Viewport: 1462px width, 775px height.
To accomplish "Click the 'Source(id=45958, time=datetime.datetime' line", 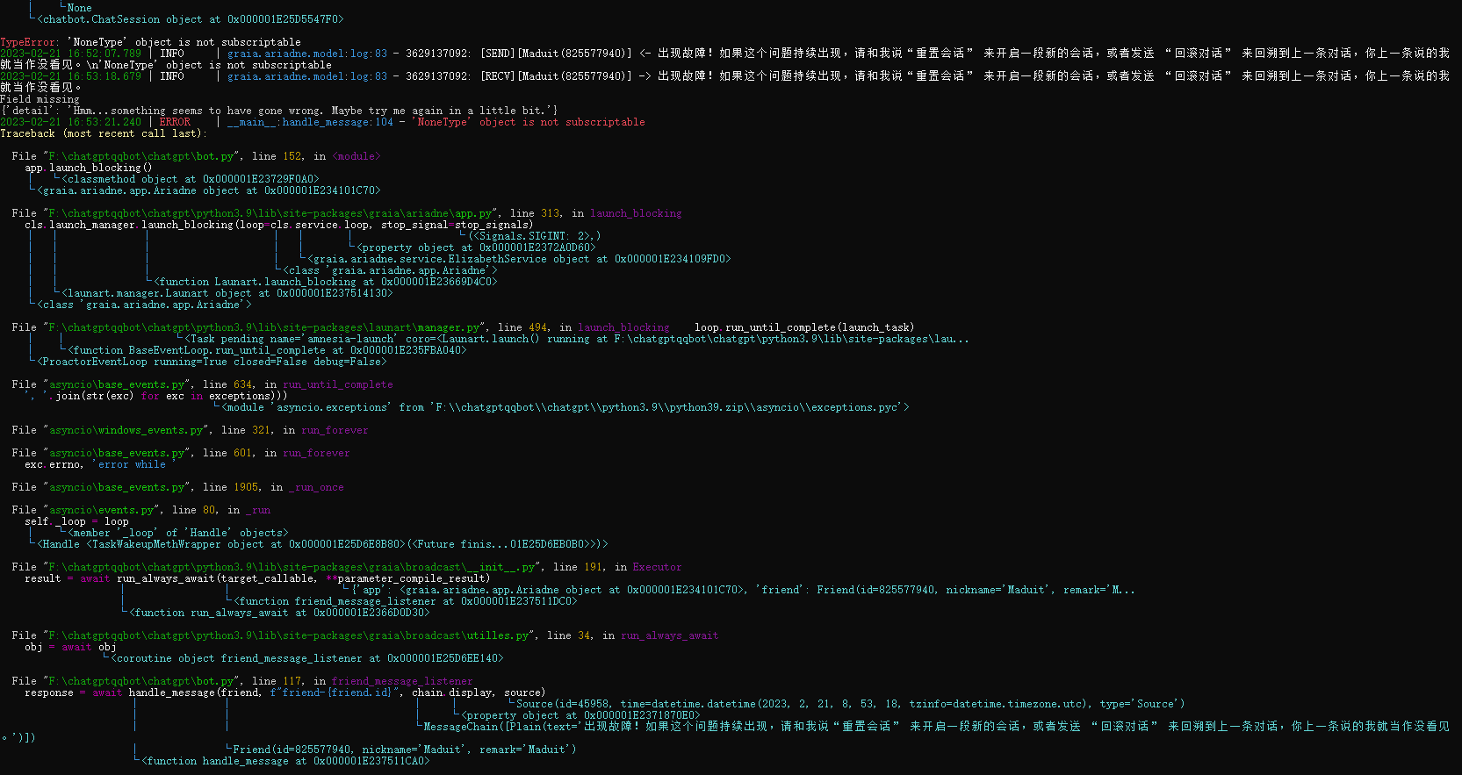I will (850, 704).
